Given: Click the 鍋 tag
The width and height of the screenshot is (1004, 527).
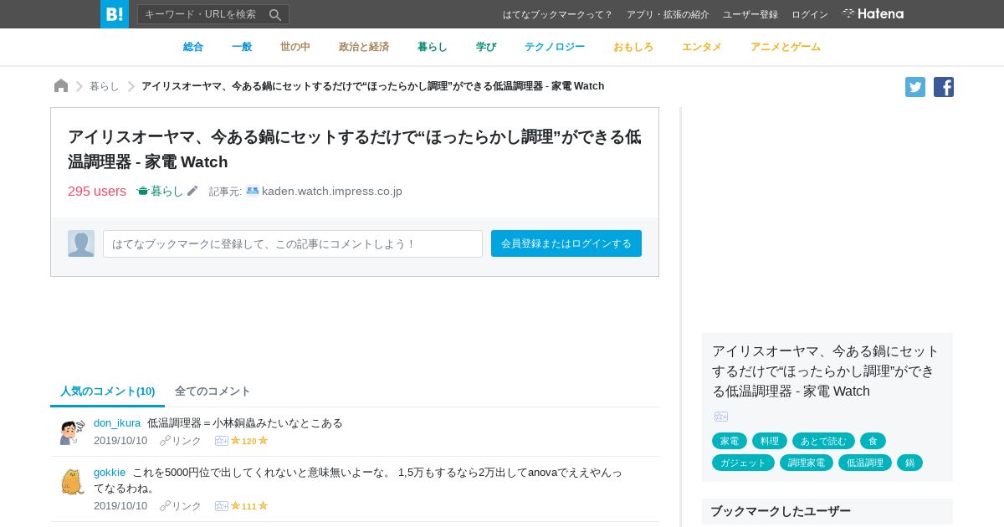Looking at the screenshot, I should pos(909,463).
